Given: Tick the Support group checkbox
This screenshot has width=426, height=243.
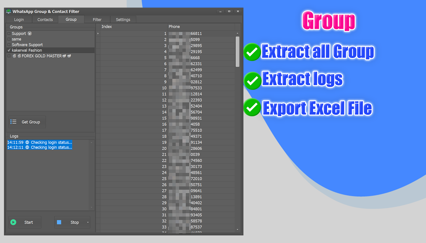Looking at the screenshot, I should coord(9,33).
